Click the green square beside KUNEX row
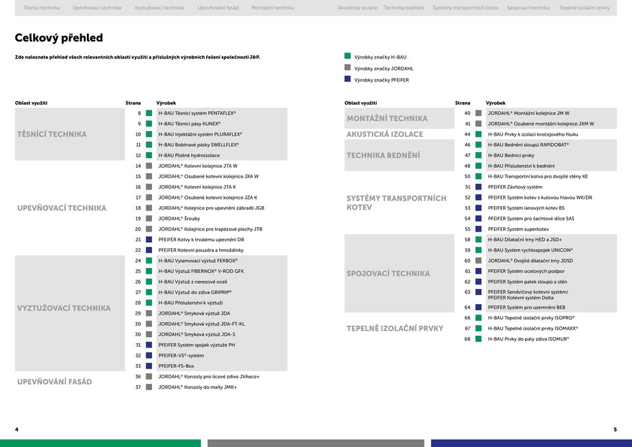This screenshot has width=632, height=447. click(149, 124)
